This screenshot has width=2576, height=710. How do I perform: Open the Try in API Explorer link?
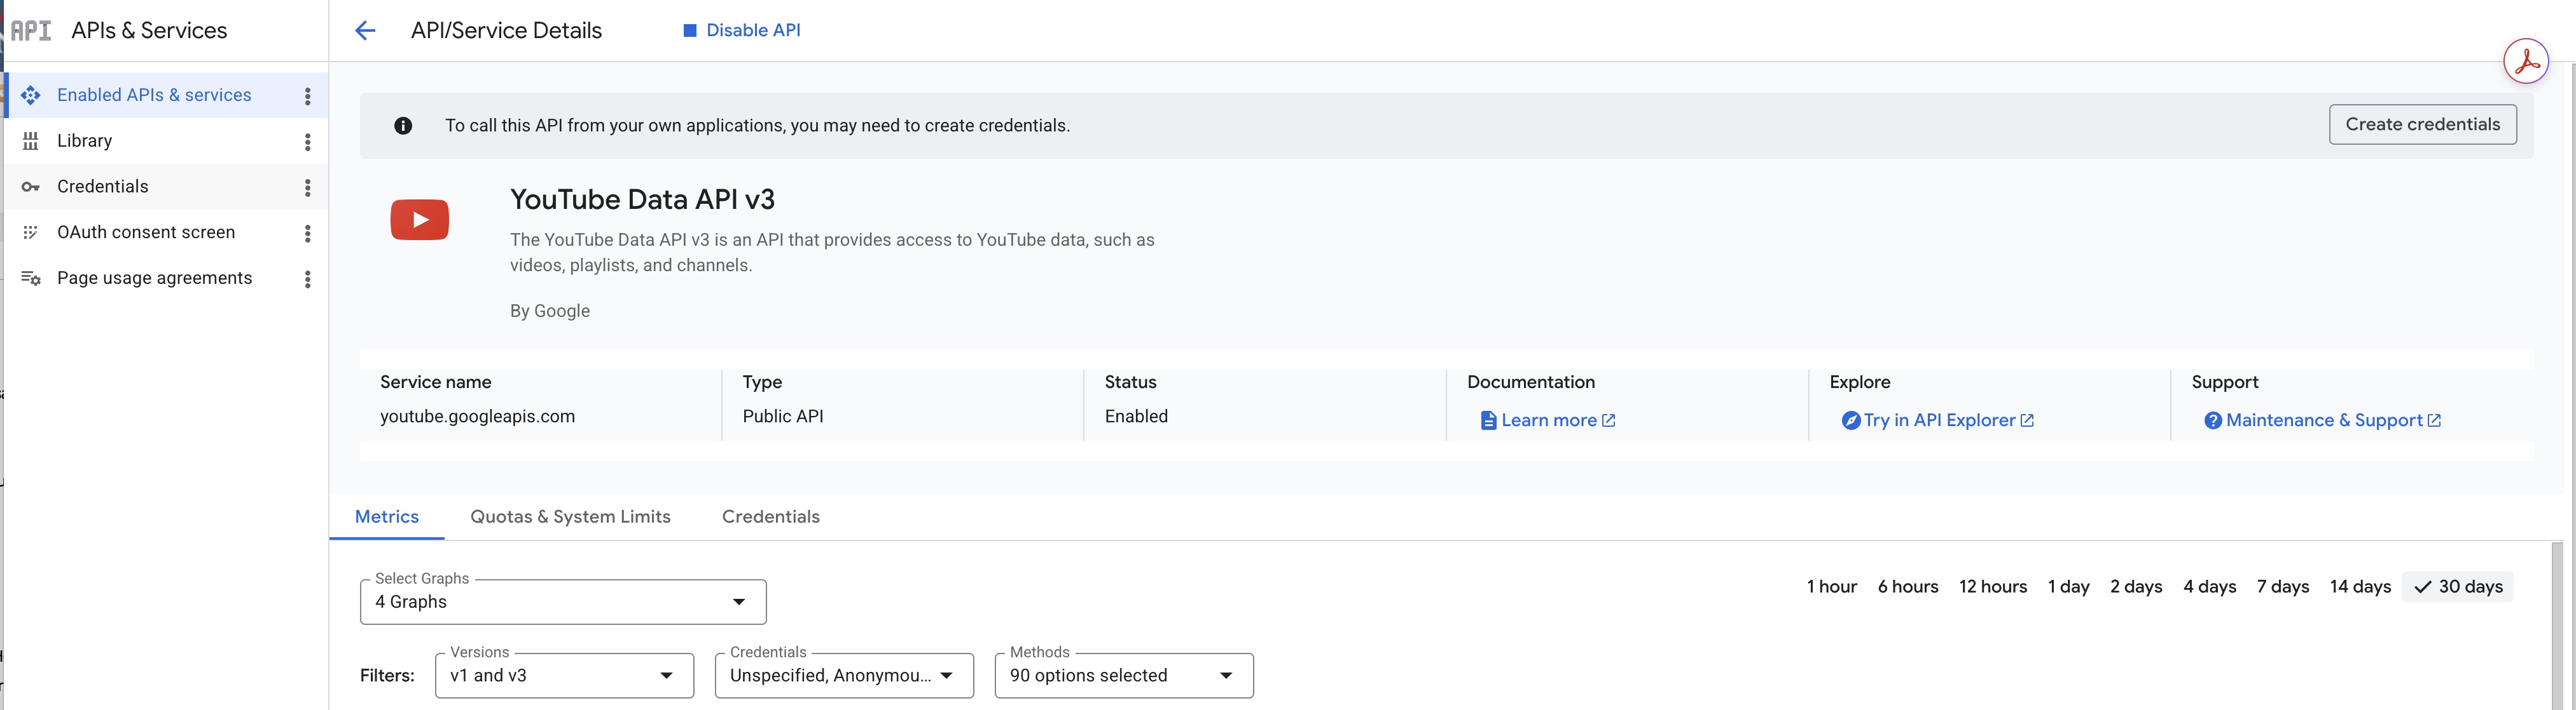coord(1939,420)
